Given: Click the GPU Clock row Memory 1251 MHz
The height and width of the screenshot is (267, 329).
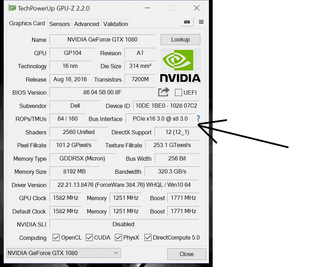Looking at the screenshot, I should [x=126, y=198].
